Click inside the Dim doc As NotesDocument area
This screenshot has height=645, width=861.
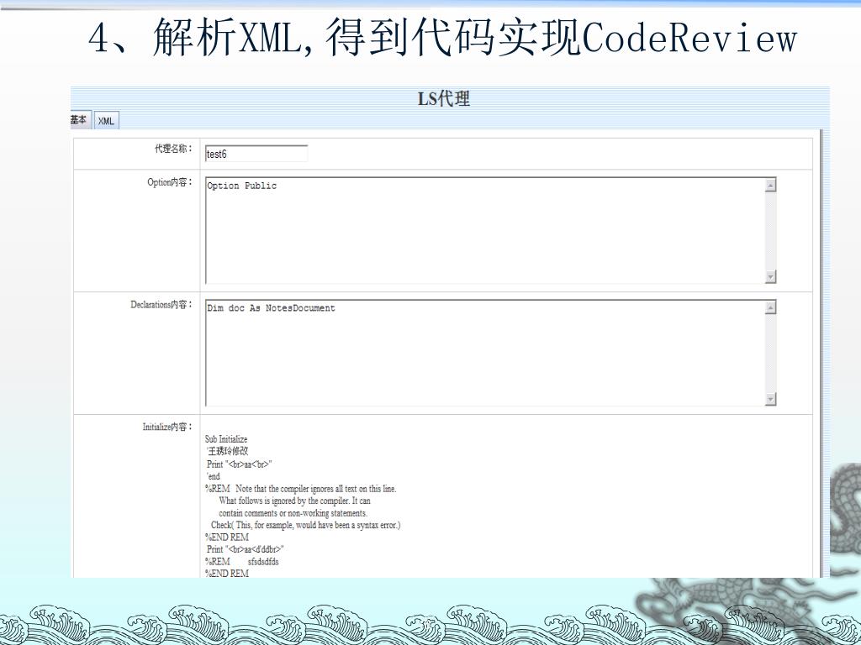(485, 353)
